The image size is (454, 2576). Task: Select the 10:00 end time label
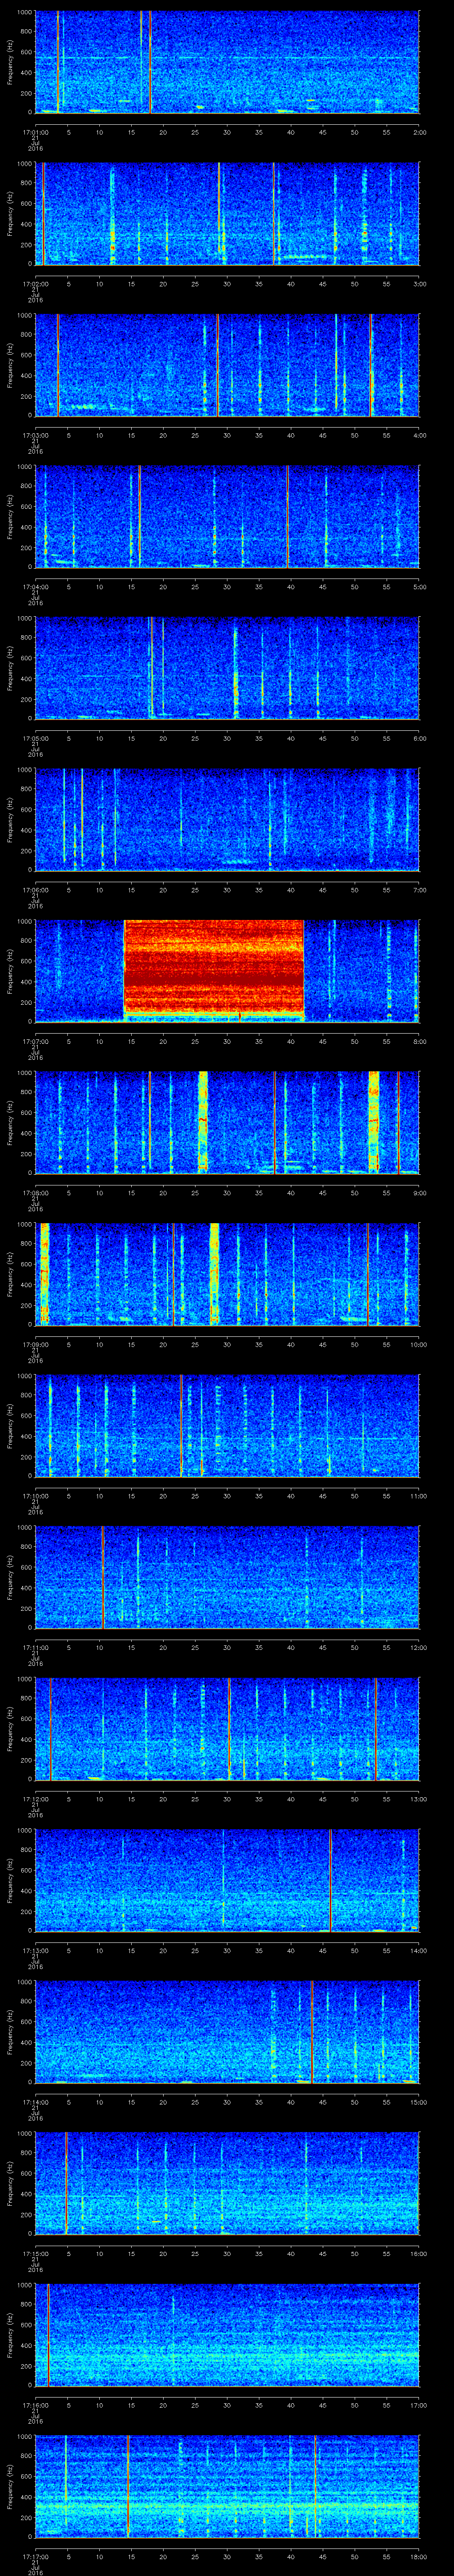coord(419,1344)
